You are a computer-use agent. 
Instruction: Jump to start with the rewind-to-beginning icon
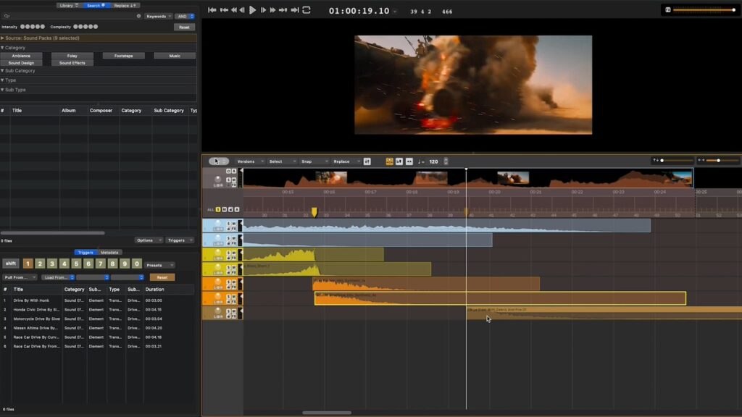212,10
